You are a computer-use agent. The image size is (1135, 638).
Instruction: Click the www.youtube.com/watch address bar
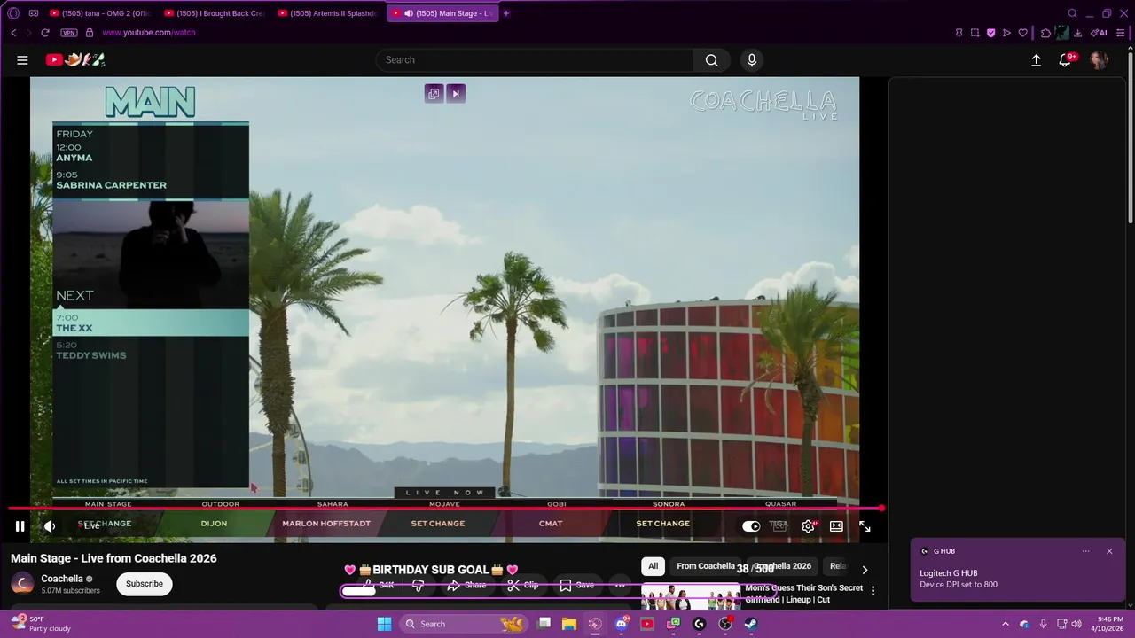(x=149, y=33)
